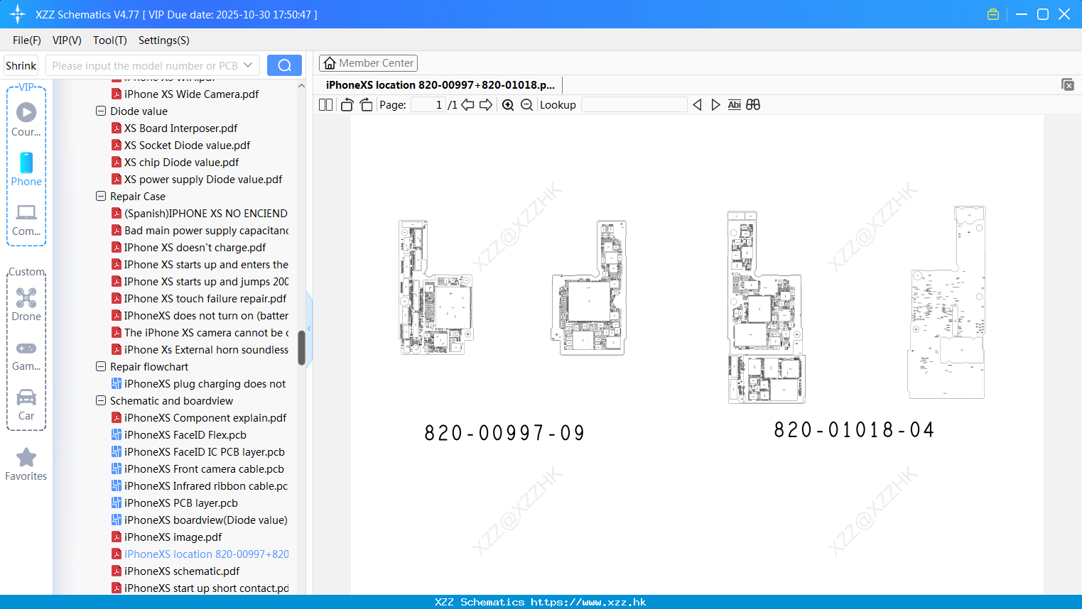The height and width of the screenshot is (609, 1082).
Task: Open iPhoneXS plug charging does not flowchart
Action: (x=205, y=384)
